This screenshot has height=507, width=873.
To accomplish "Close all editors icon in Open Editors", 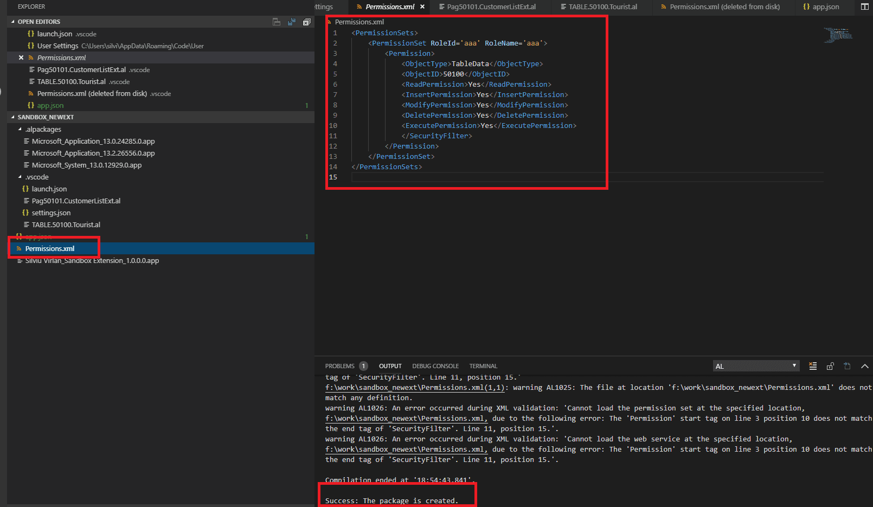I will (x=306, y=22).
